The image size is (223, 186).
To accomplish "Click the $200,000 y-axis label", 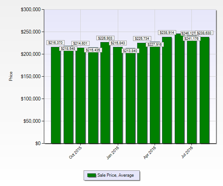I will coord(31,54).
